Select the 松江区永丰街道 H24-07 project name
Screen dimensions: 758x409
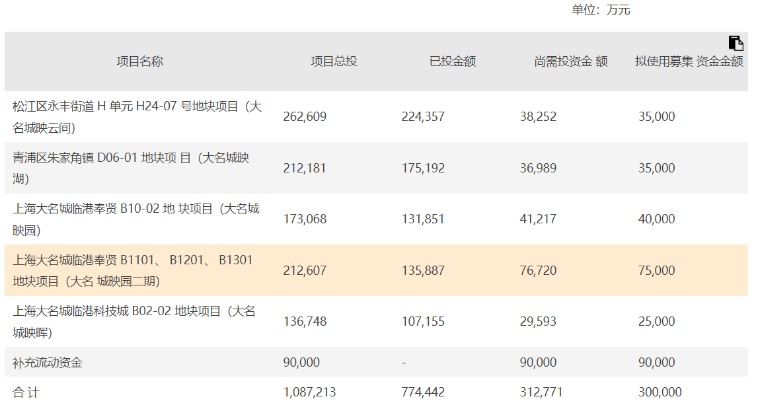tap(137, 117)
